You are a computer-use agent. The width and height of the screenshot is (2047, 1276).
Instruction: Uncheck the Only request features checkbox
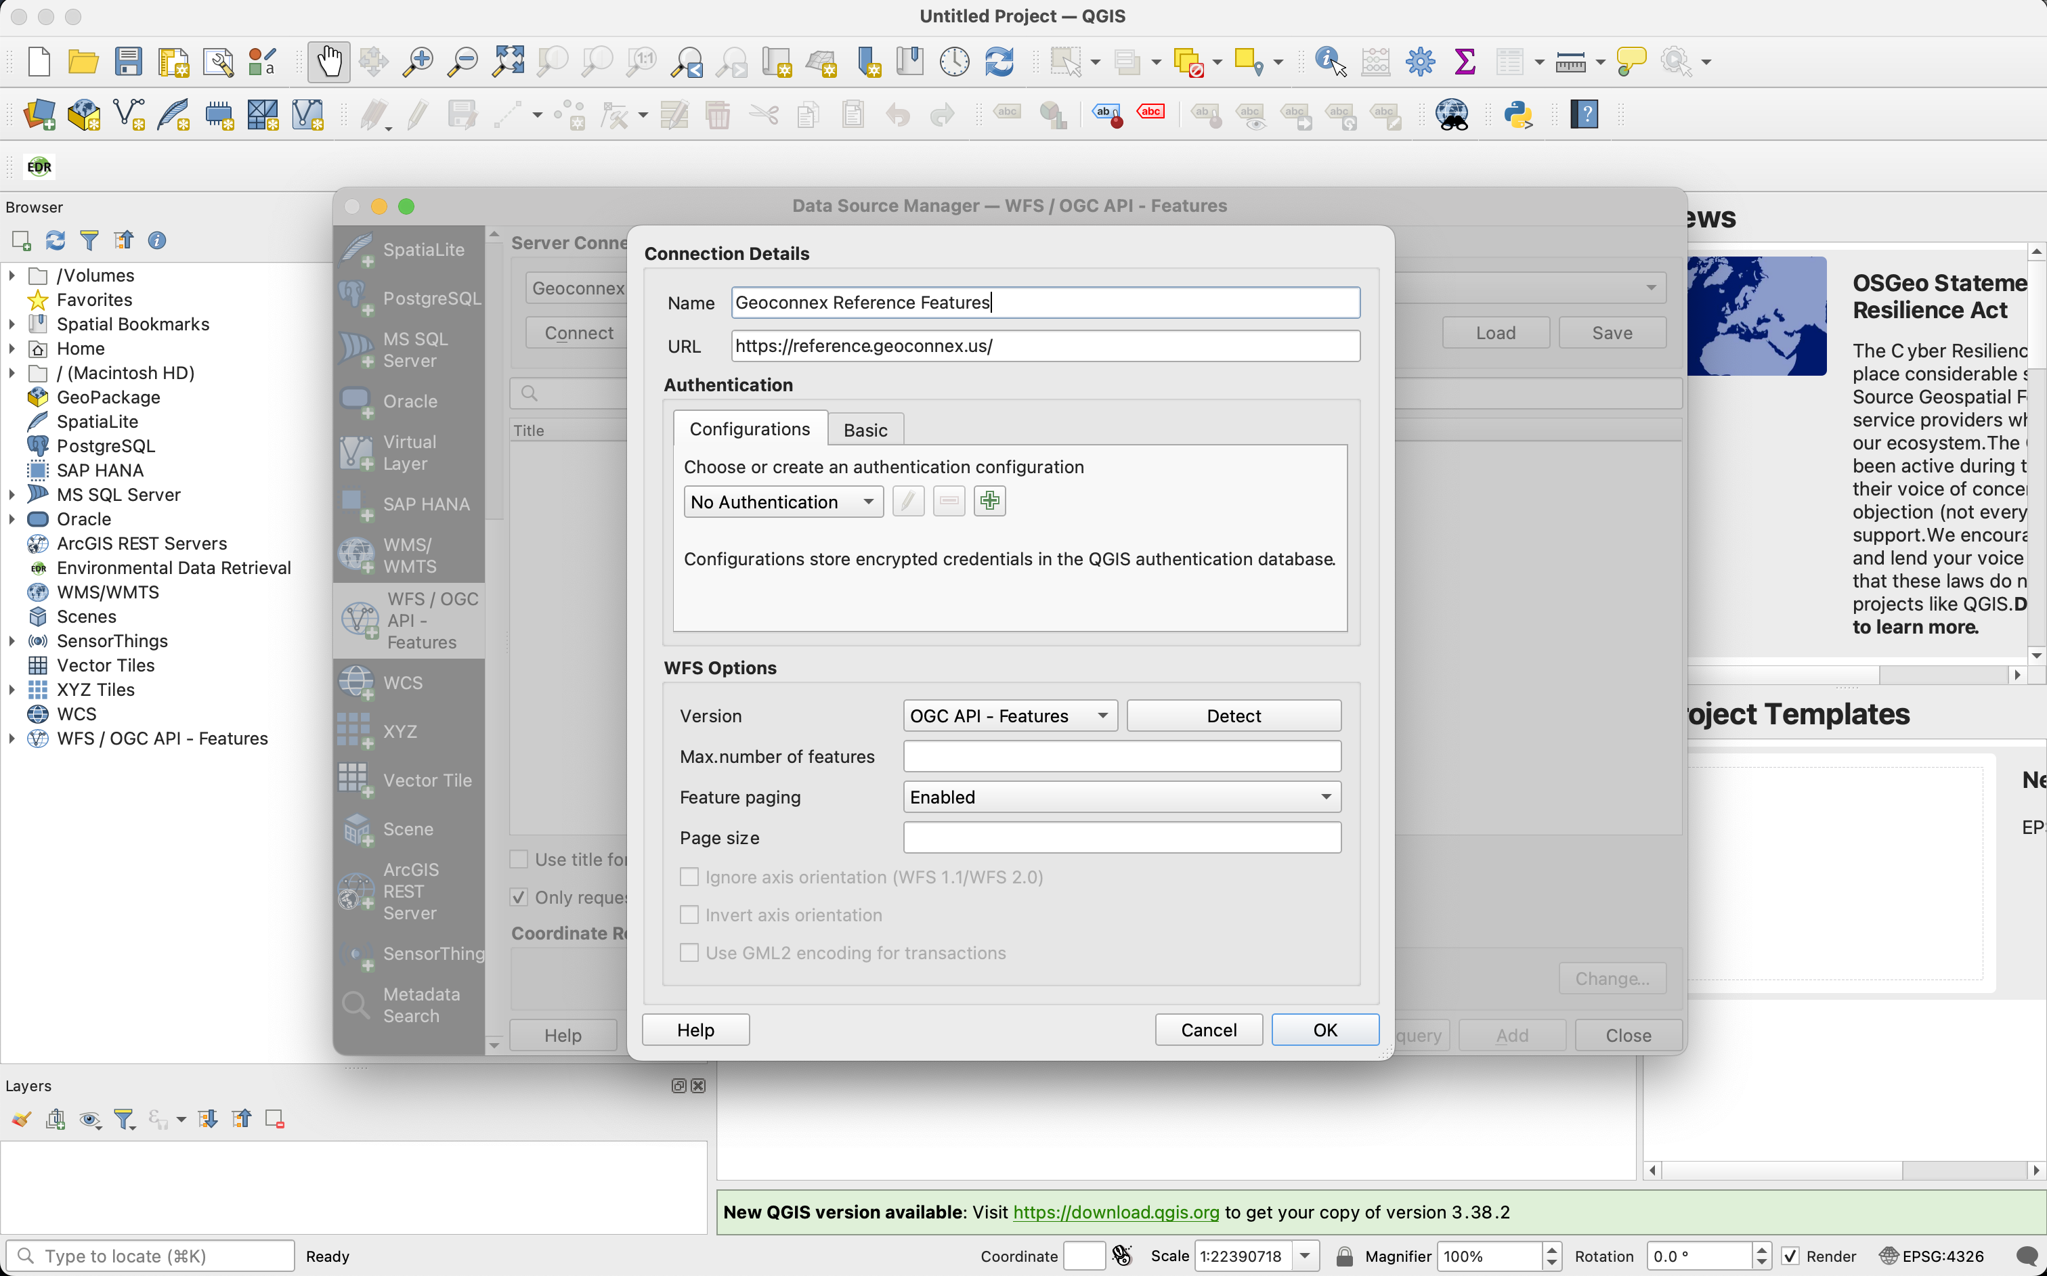[x=519, y=897]
